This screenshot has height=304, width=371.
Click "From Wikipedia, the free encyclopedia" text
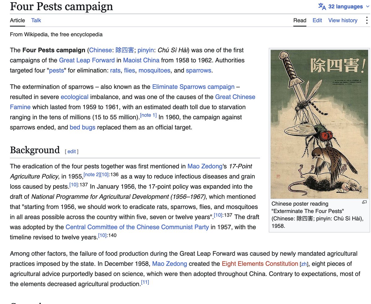pyautogui.click(x=56, y=34)
